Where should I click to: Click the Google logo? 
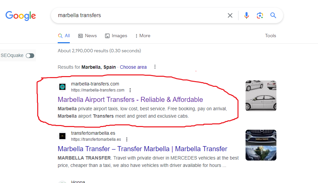point(20,15)
